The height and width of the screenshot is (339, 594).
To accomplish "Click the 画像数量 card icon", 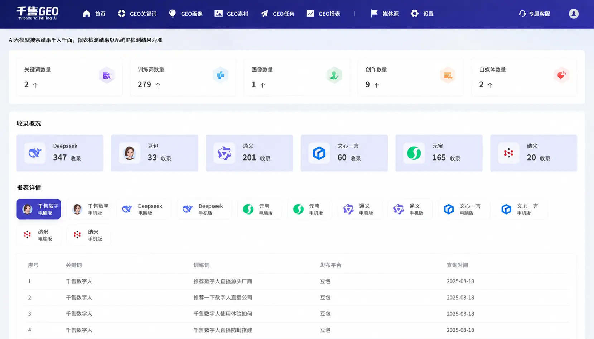I will coord(334,75).
